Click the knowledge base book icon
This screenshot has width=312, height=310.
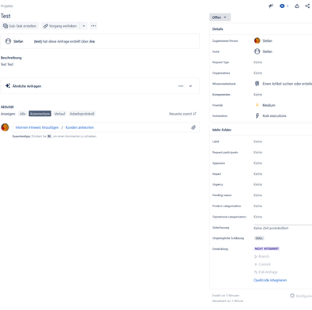(x=257, y=84)
